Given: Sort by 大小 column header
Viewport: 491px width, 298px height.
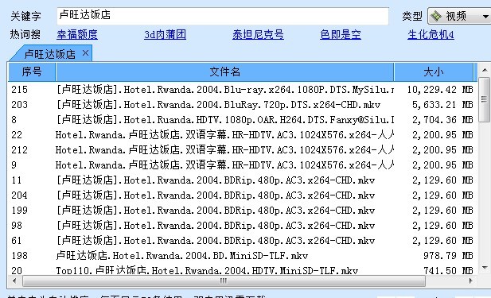Looking at the screenshot, I should click(x=434, y=72).
